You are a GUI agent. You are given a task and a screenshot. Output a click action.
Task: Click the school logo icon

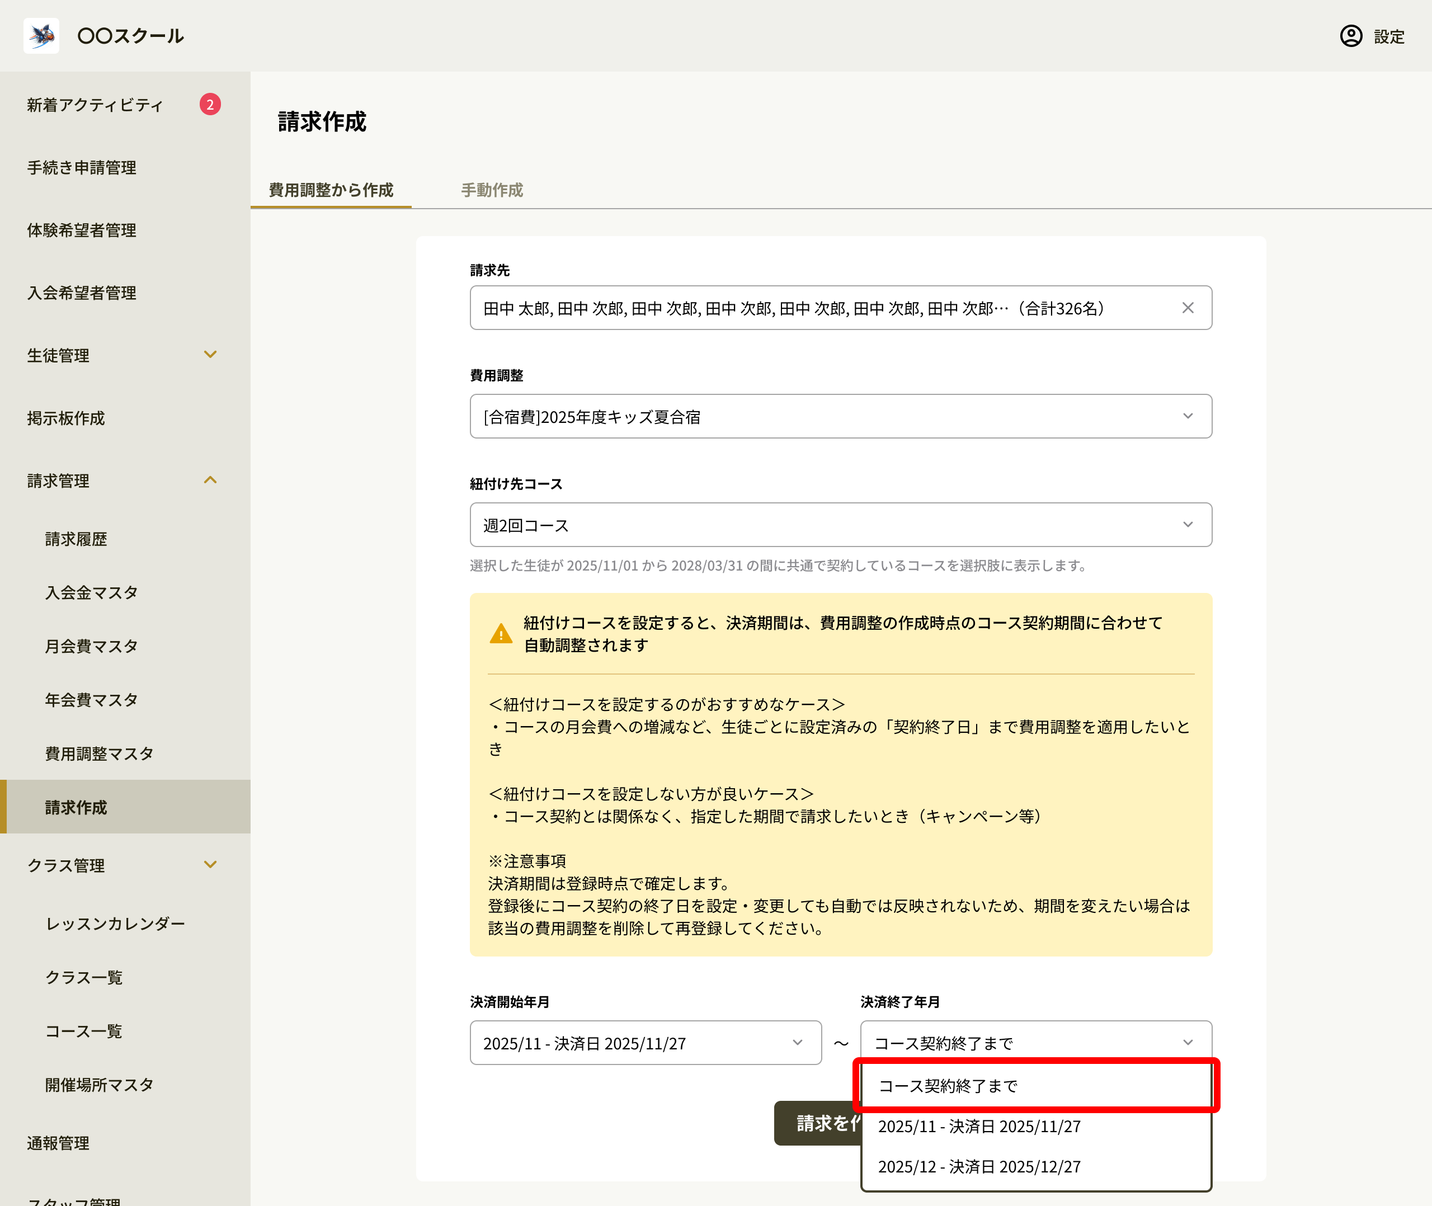[41, 36]
